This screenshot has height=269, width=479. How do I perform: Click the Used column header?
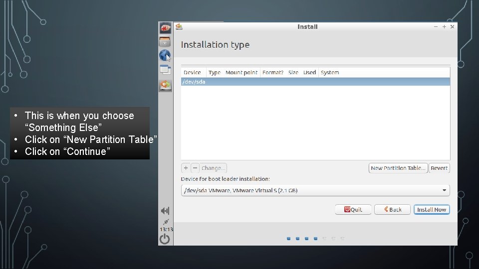309,73
